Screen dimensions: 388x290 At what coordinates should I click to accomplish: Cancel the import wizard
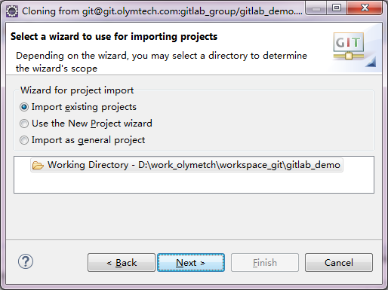coord(339,263)
